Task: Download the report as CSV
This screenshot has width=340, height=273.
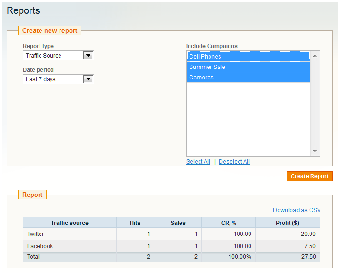Action: point(296,210)
